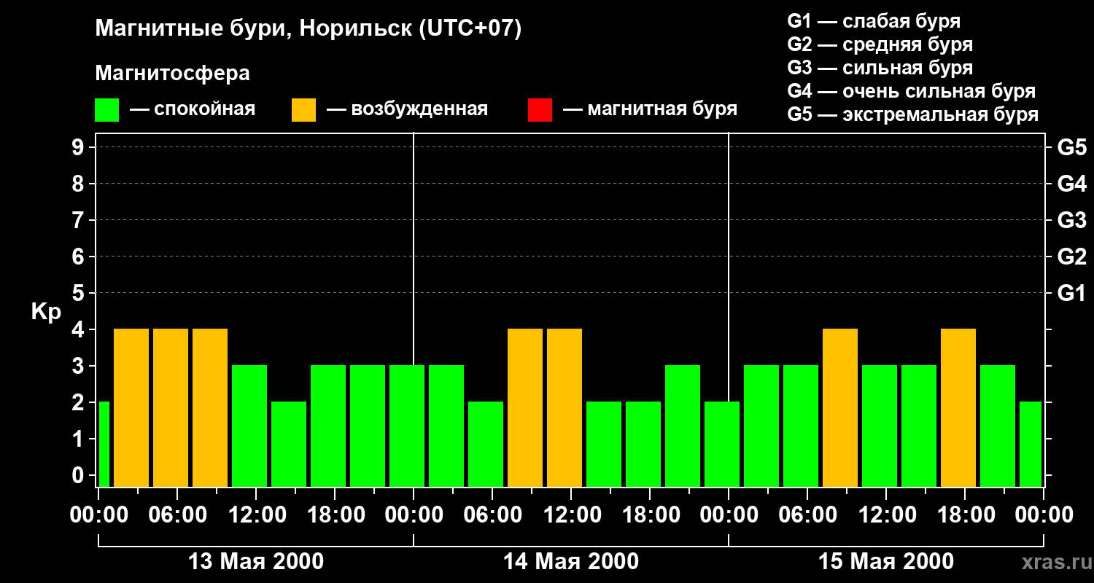Click the 'G5' right-axis label

pos(1071,147)
